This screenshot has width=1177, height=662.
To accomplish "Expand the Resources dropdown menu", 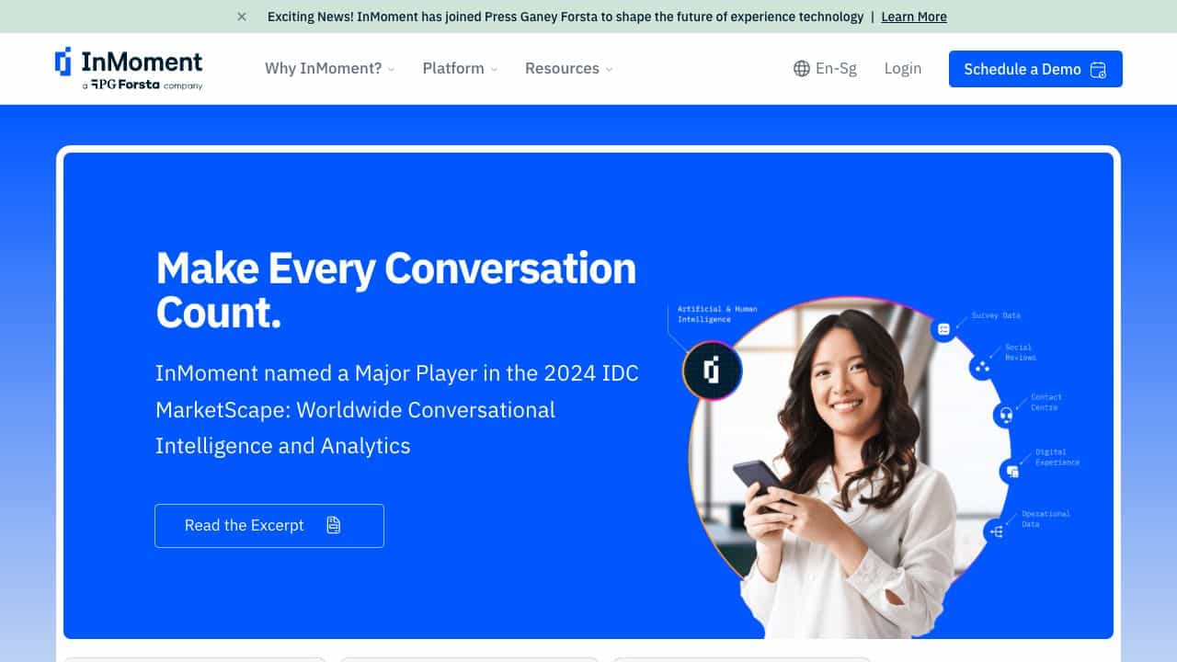I will 568,69.
